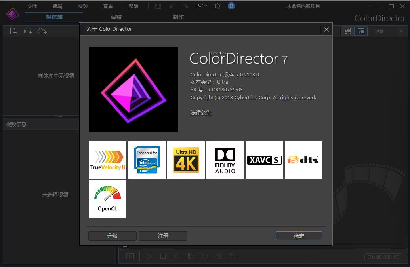This screenshot has width=410, height=267.
Task: Select the OpenCL badge
Action: point(107,199)
